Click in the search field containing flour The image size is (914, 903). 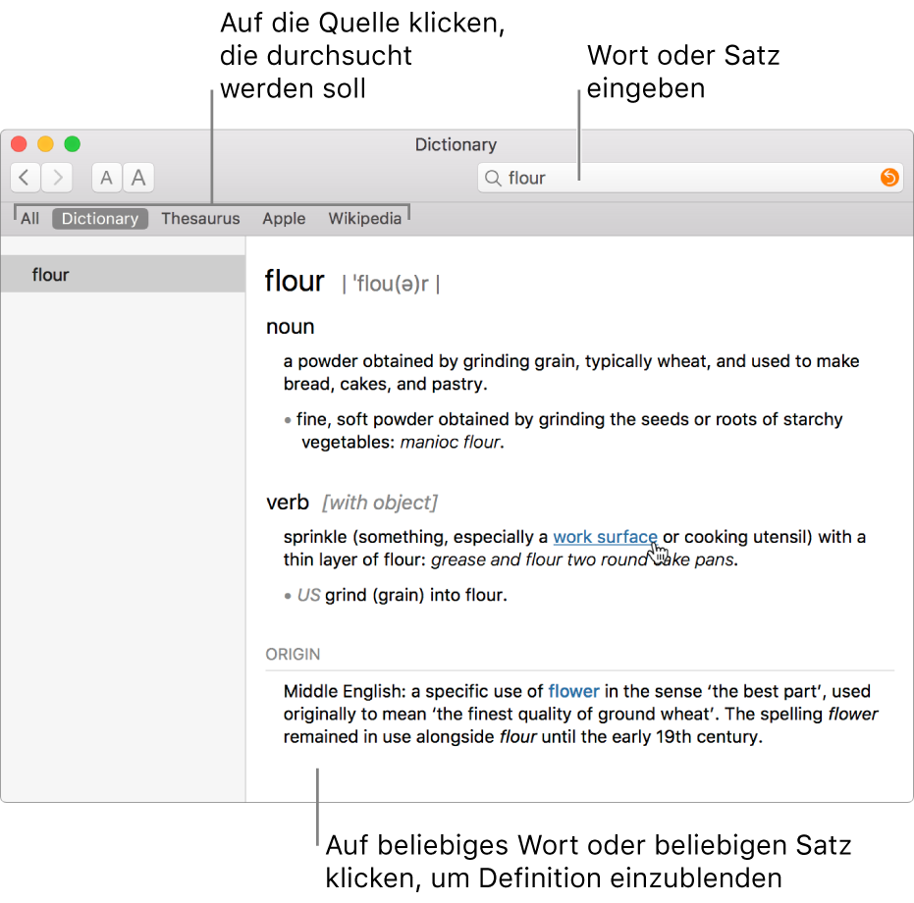pyautogui.click(x=691, y=178)
